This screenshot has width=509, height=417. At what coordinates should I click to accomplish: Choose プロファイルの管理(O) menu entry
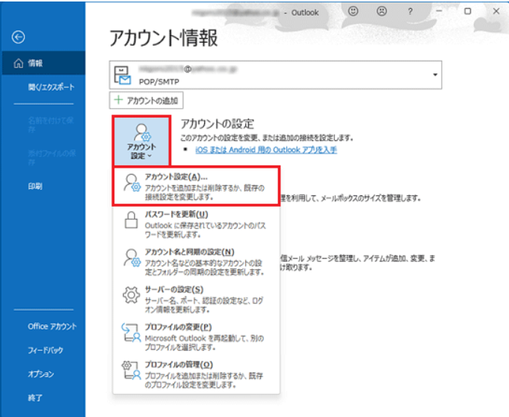(196, 375)
